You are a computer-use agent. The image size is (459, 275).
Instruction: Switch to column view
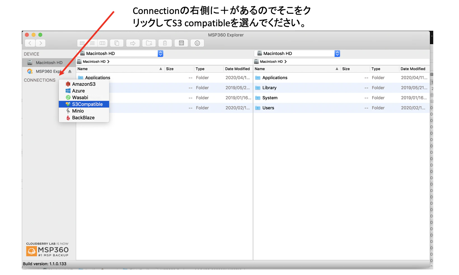102,43
